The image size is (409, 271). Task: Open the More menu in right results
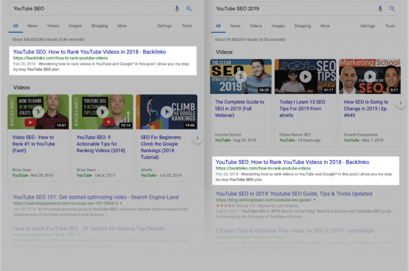click(x=325, y=26)
